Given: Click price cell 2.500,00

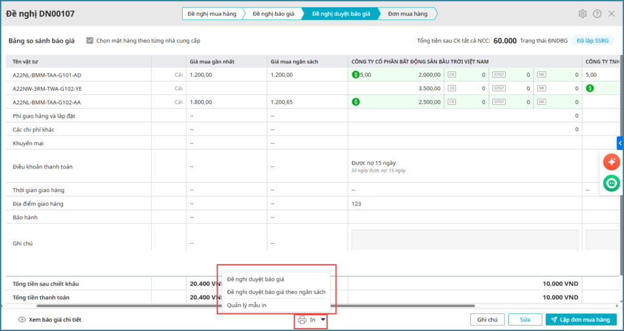Looking at the screenshot, I should click(x=430, y=102).
